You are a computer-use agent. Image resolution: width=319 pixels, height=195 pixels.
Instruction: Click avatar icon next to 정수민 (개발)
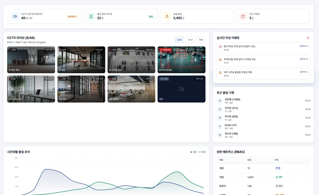point(220,135)
